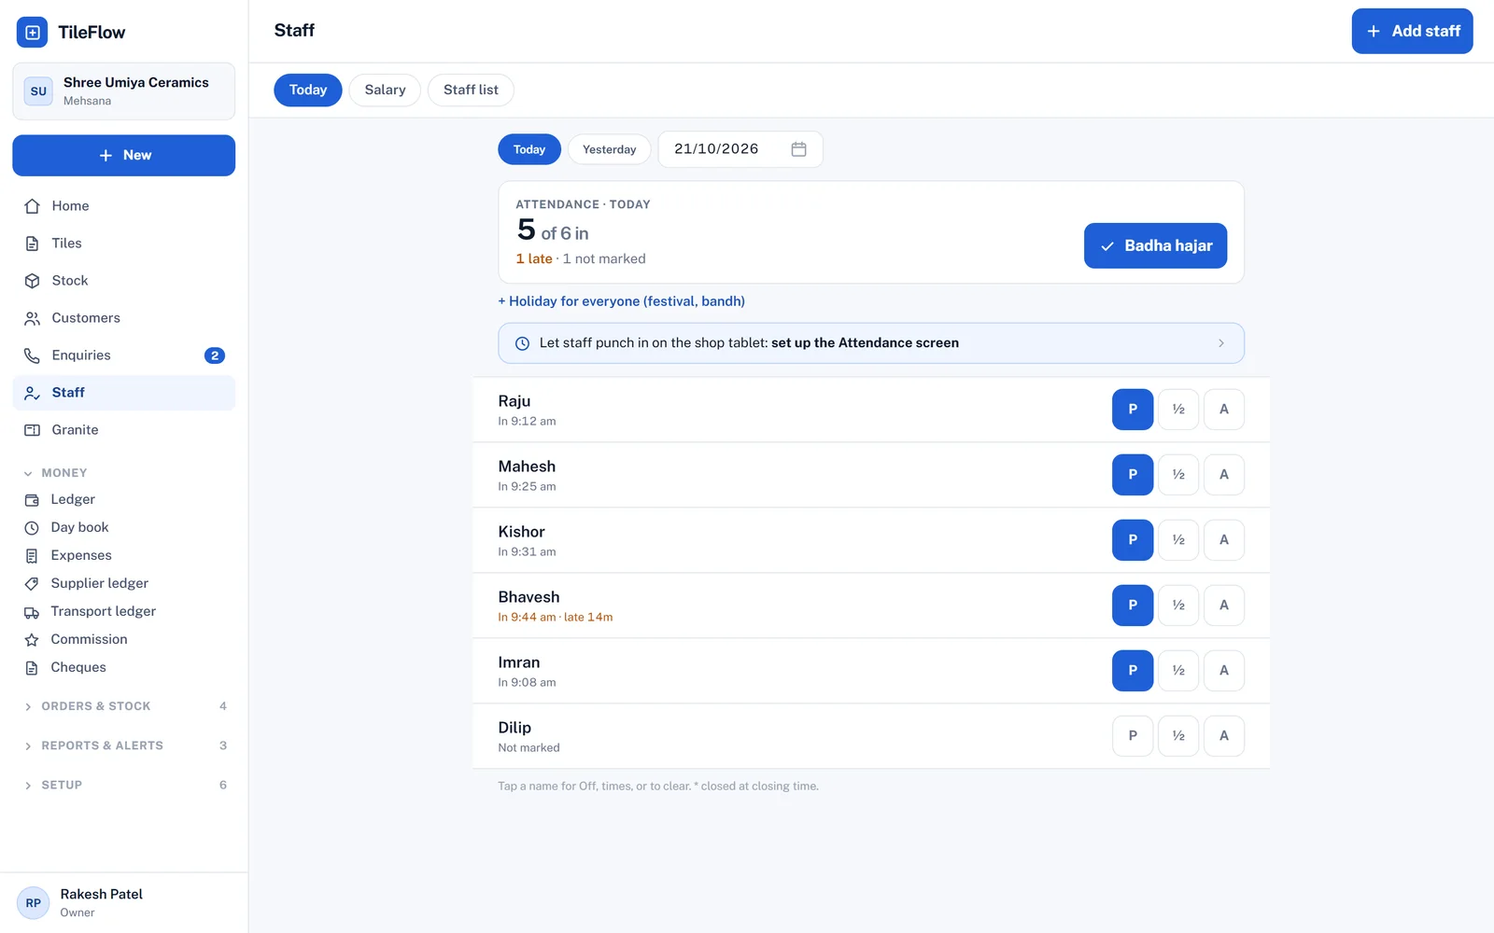Open Stock via its box icon

tap(32, 281)
